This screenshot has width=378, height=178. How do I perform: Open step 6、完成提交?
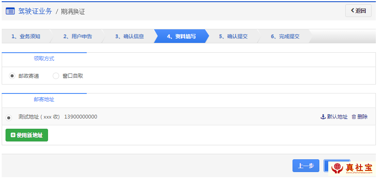[285, 37]
